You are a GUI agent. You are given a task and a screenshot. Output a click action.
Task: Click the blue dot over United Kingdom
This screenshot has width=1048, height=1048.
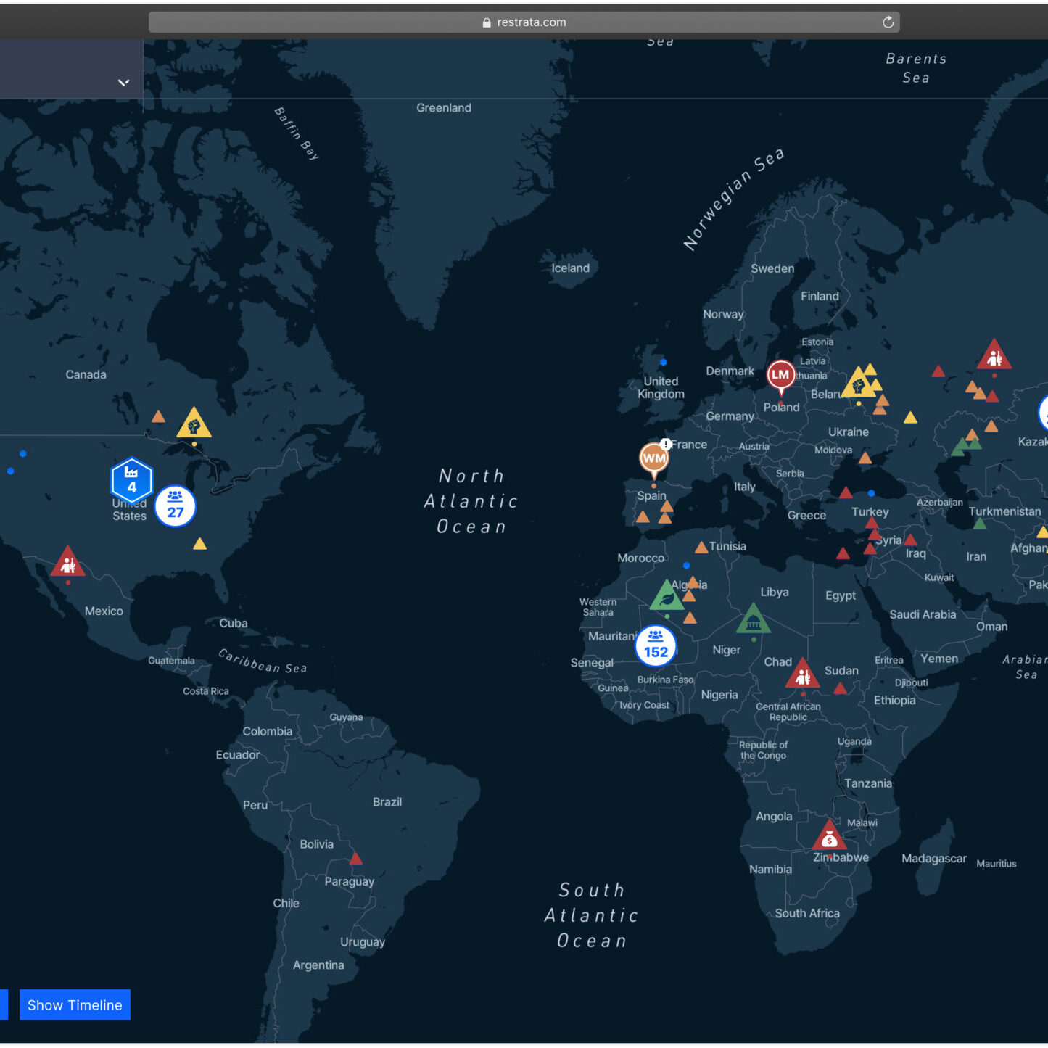(x=663, y=362)
